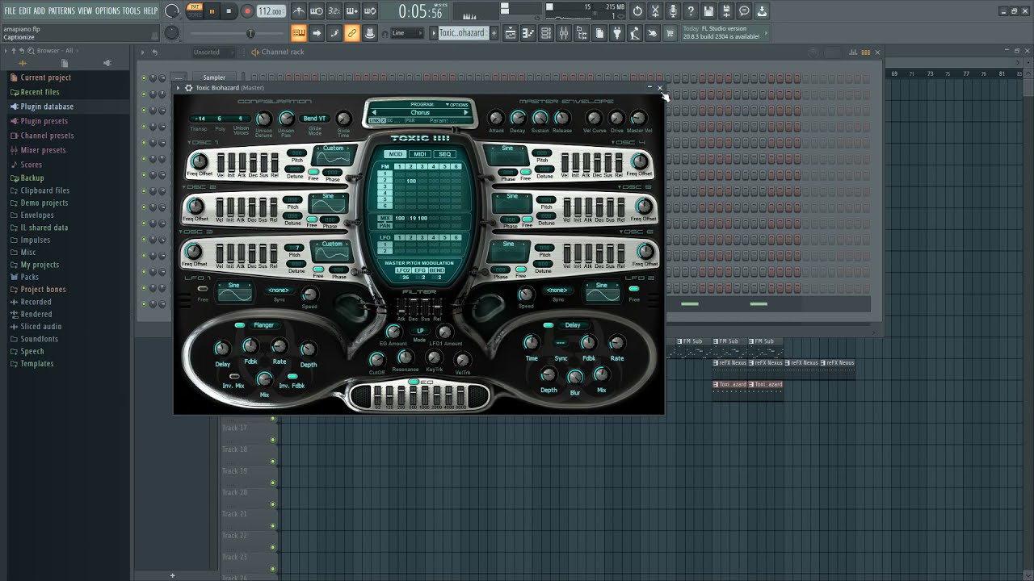Toggle countdown before recording icon

(x=334, y=11)
